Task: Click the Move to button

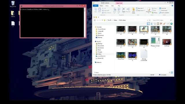Action: (115, 10)
